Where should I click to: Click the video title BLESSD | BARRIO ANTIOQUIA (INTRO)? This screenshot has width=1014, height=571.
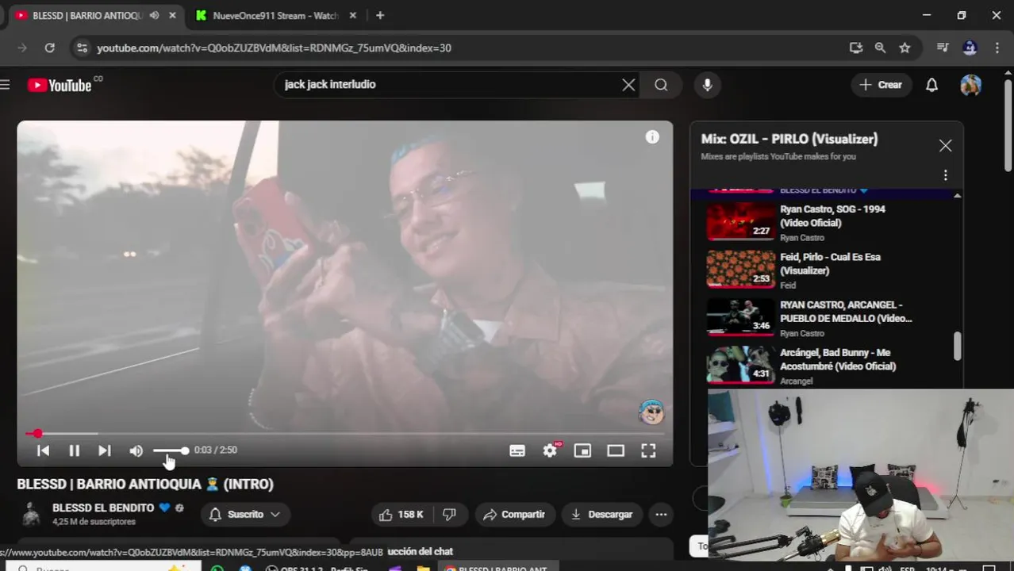pyautogui.click(x=145, y=484)
